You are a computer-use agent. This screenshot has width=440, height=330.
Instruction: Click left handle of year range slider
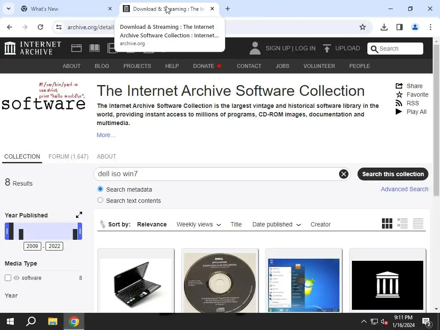7,231
